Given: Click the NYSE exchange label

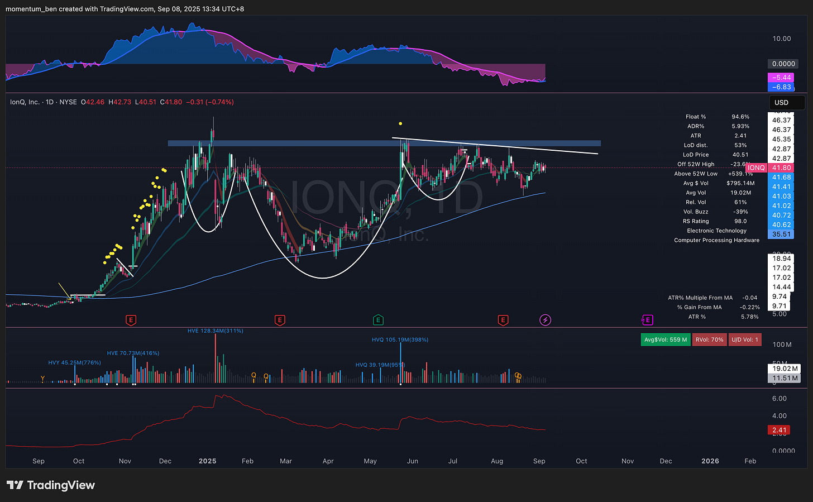Looking at the screenshot, I should pyautogui.click(x=68, y=102).
